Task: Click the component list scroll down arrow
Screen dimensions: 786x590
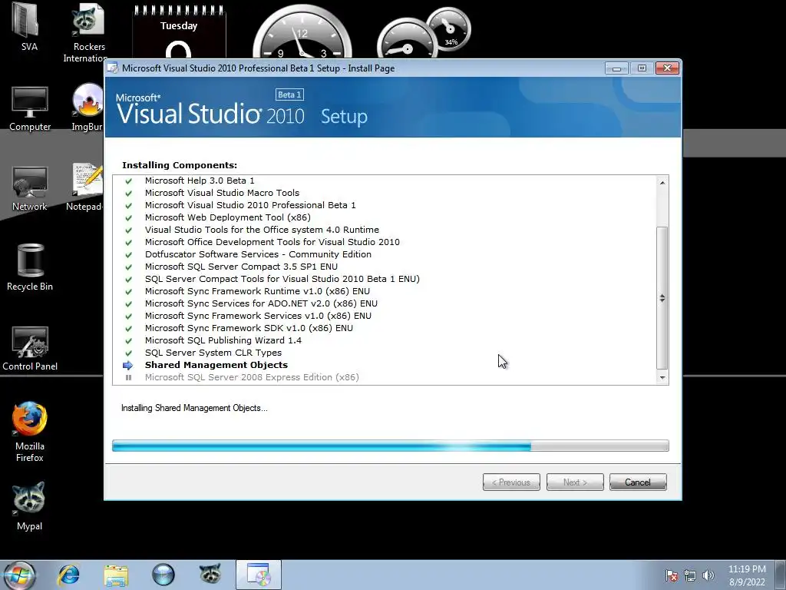Action: [x=662, y=378]
